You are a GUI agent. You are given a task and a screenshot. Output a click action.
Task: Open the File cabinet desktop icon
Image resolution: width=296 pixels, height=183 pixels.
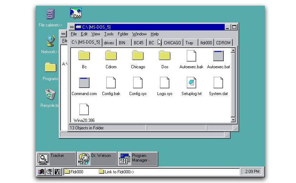50,15
